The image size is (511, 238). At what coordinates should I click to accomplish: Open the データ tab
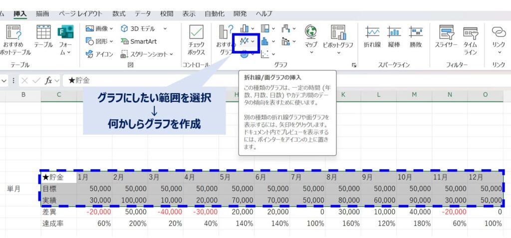(x=143, y=13)
